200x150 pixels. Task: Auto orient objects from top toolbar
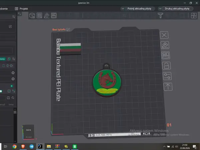pyautogui.click(x=47, y=16)
